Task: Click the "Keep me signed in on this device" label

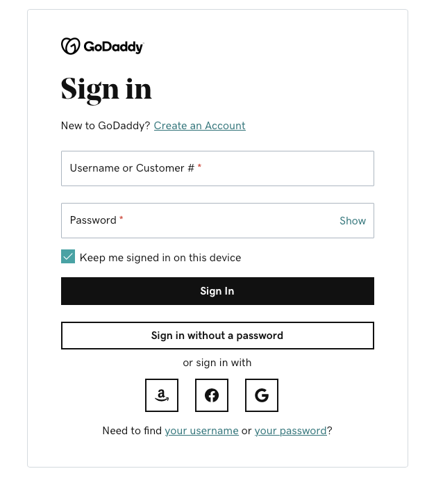Action: click(x=160, y=258)
